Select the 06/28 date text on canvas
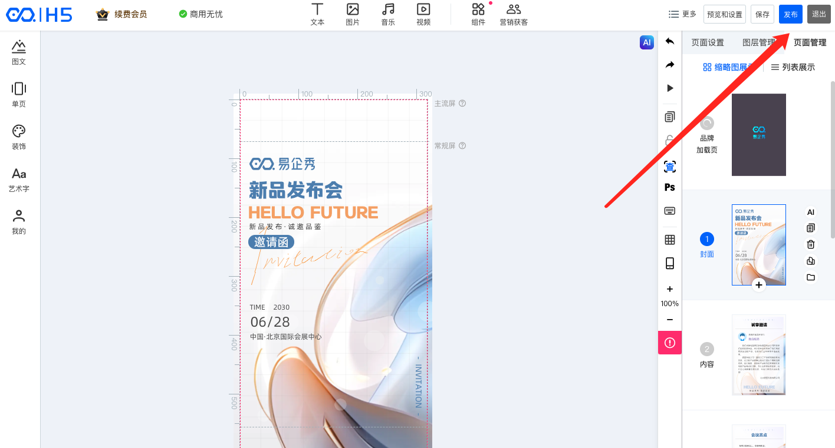835x448 pixels. (270, 321)
